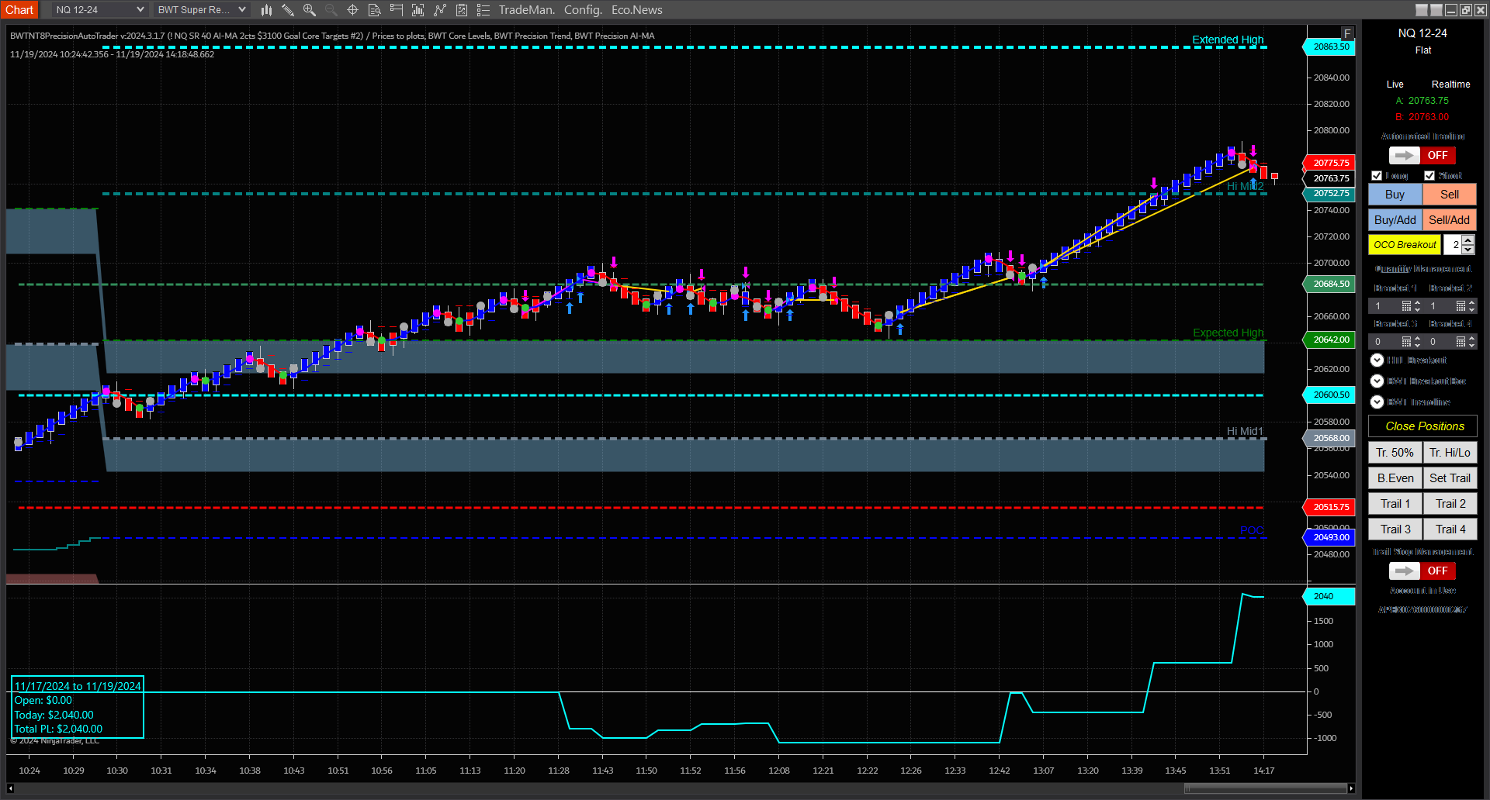
Task: Click the Buy/Add button
Action: tap(1395, 220)
